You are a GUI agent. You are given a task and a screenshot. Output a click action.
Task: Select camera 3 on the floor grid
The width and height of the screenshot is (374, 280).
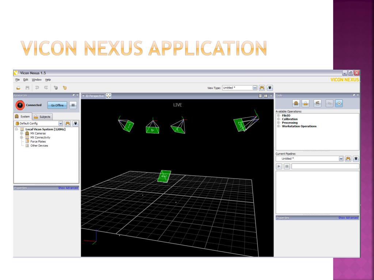click(164, 176)
